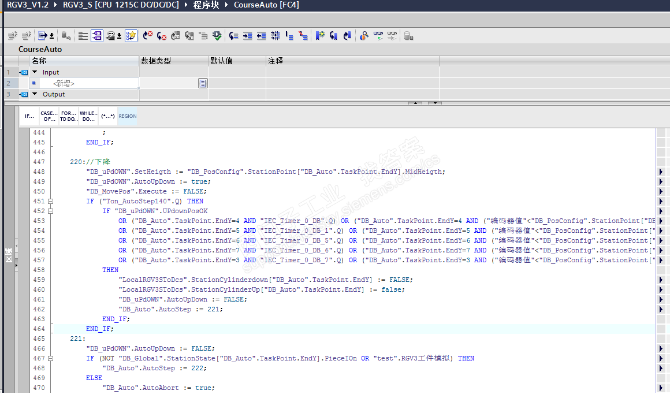This screenshot has width=670, height=409.
Task: Click the show comments speech bubble icon
Action: 110,36
